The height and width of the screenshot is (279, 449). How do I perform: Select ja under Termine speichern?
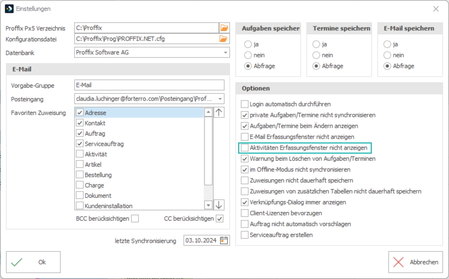point(316,44)
